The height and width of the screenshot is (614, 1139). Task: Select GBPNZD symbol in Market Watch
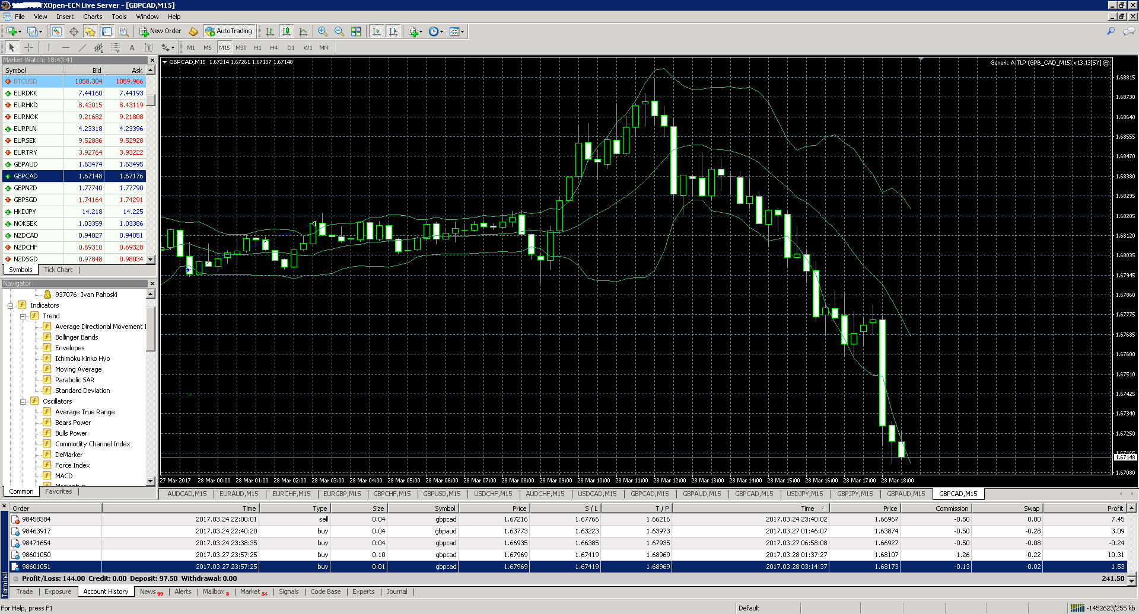pyautogui.click(x=74, y=188)
